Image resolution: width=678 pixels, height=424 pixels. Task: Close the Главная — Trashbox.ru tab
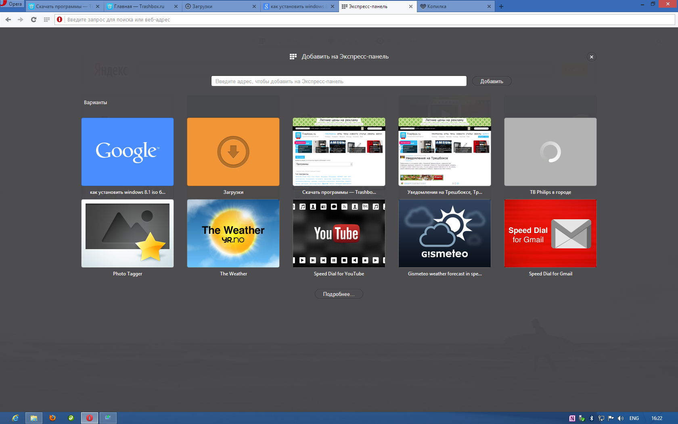tap(176, 6)
